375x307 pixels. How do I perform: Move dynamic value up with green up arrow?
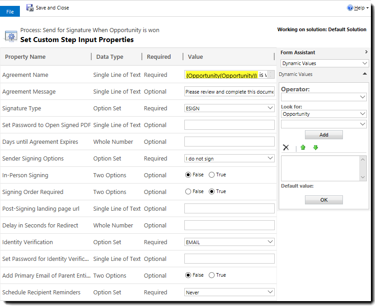(303, 147)
